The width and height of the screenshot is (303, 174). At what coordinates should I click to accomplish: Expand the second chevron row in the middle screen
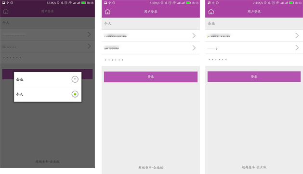pos(151,48)
